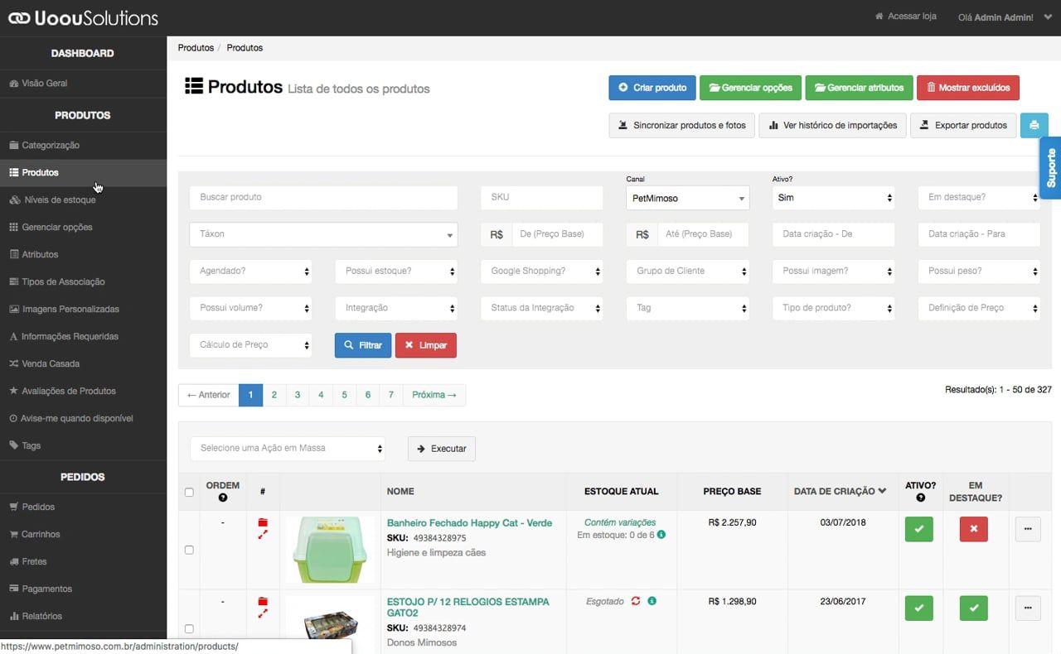Open Categorização in the sidebar
This screenshot has width=1061, height=654.
click(x=83, y=145)
